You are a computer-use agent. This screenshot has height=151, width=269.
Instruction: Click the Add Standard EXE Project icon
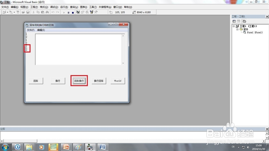(4, 12)
